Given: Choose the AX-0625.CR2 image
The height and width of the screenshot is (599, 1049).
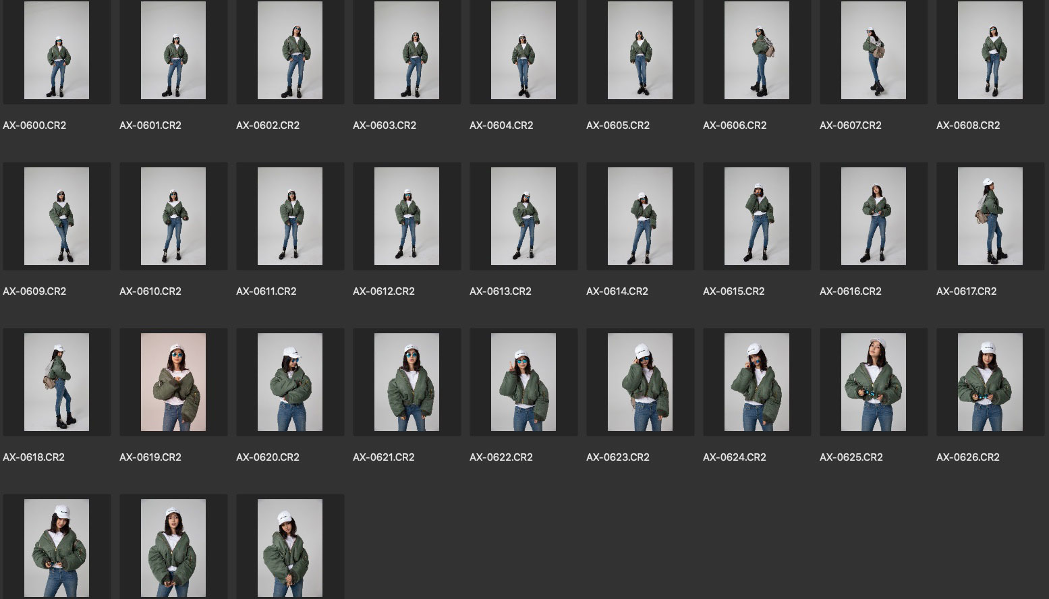Looking at the screenshot, I should tap(874, 382).
